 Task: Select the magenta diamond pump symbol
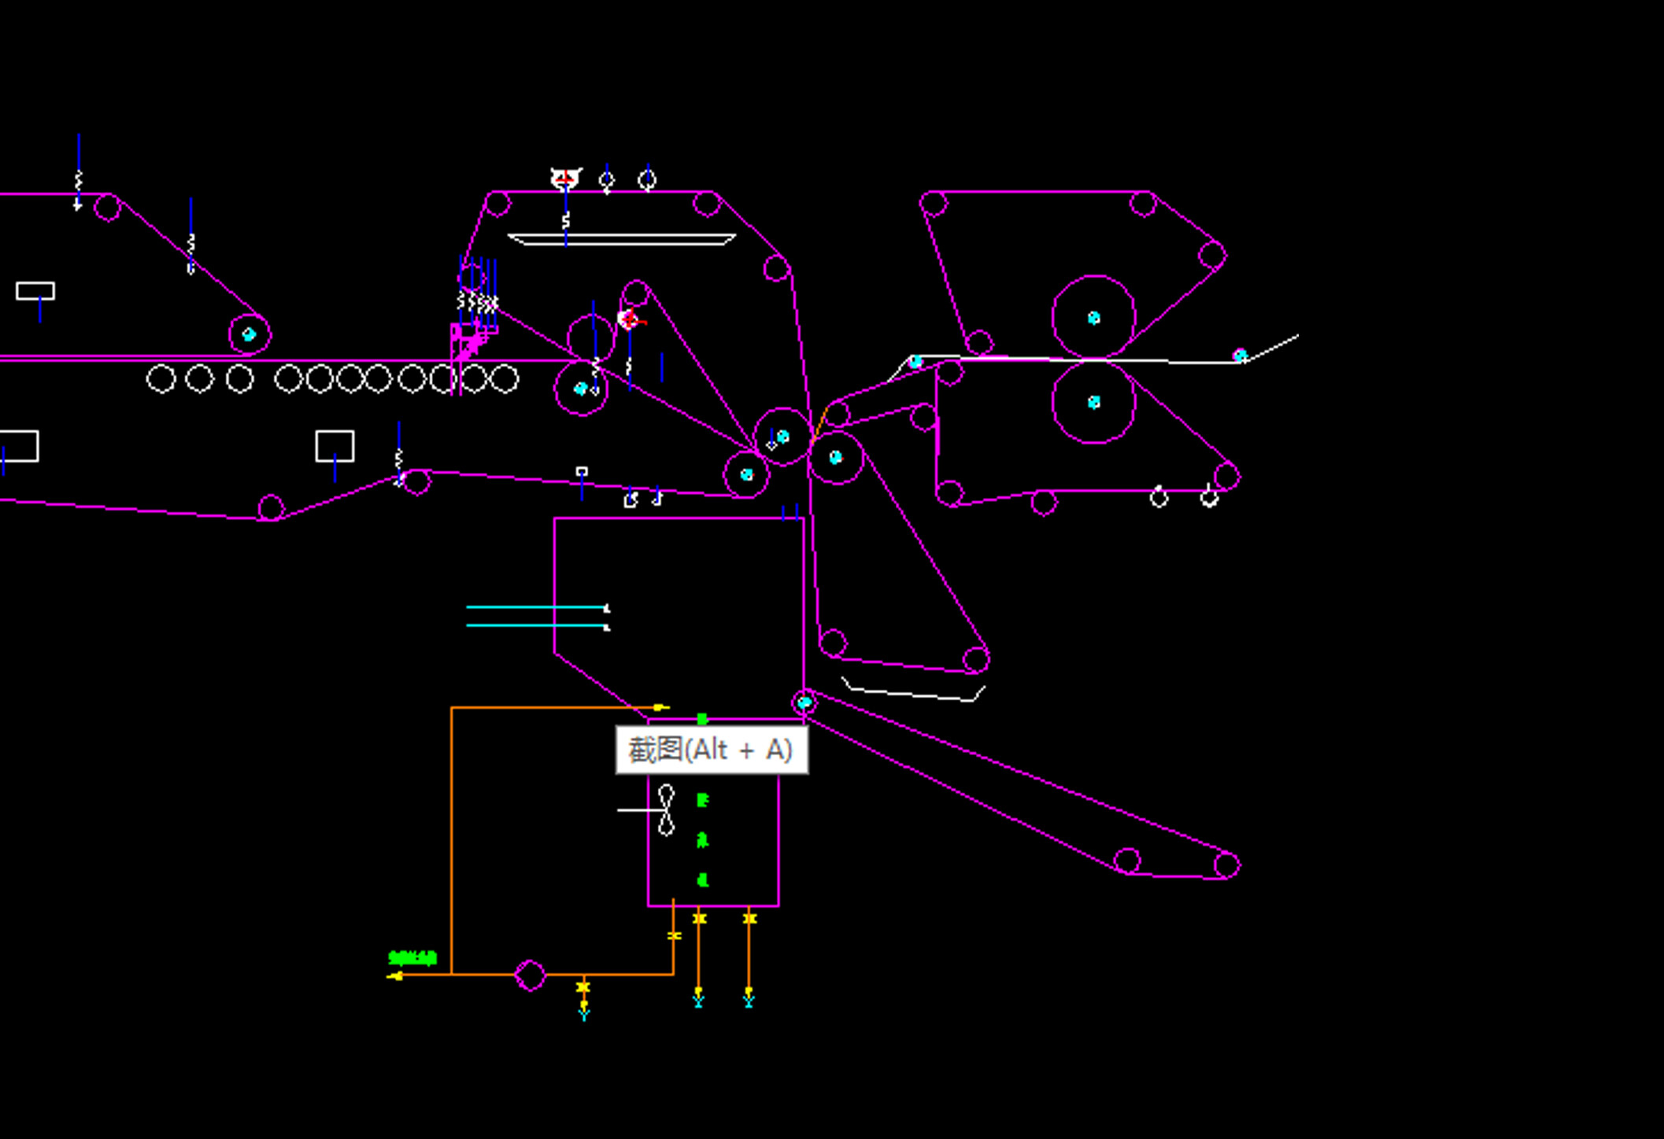(530, 975)
